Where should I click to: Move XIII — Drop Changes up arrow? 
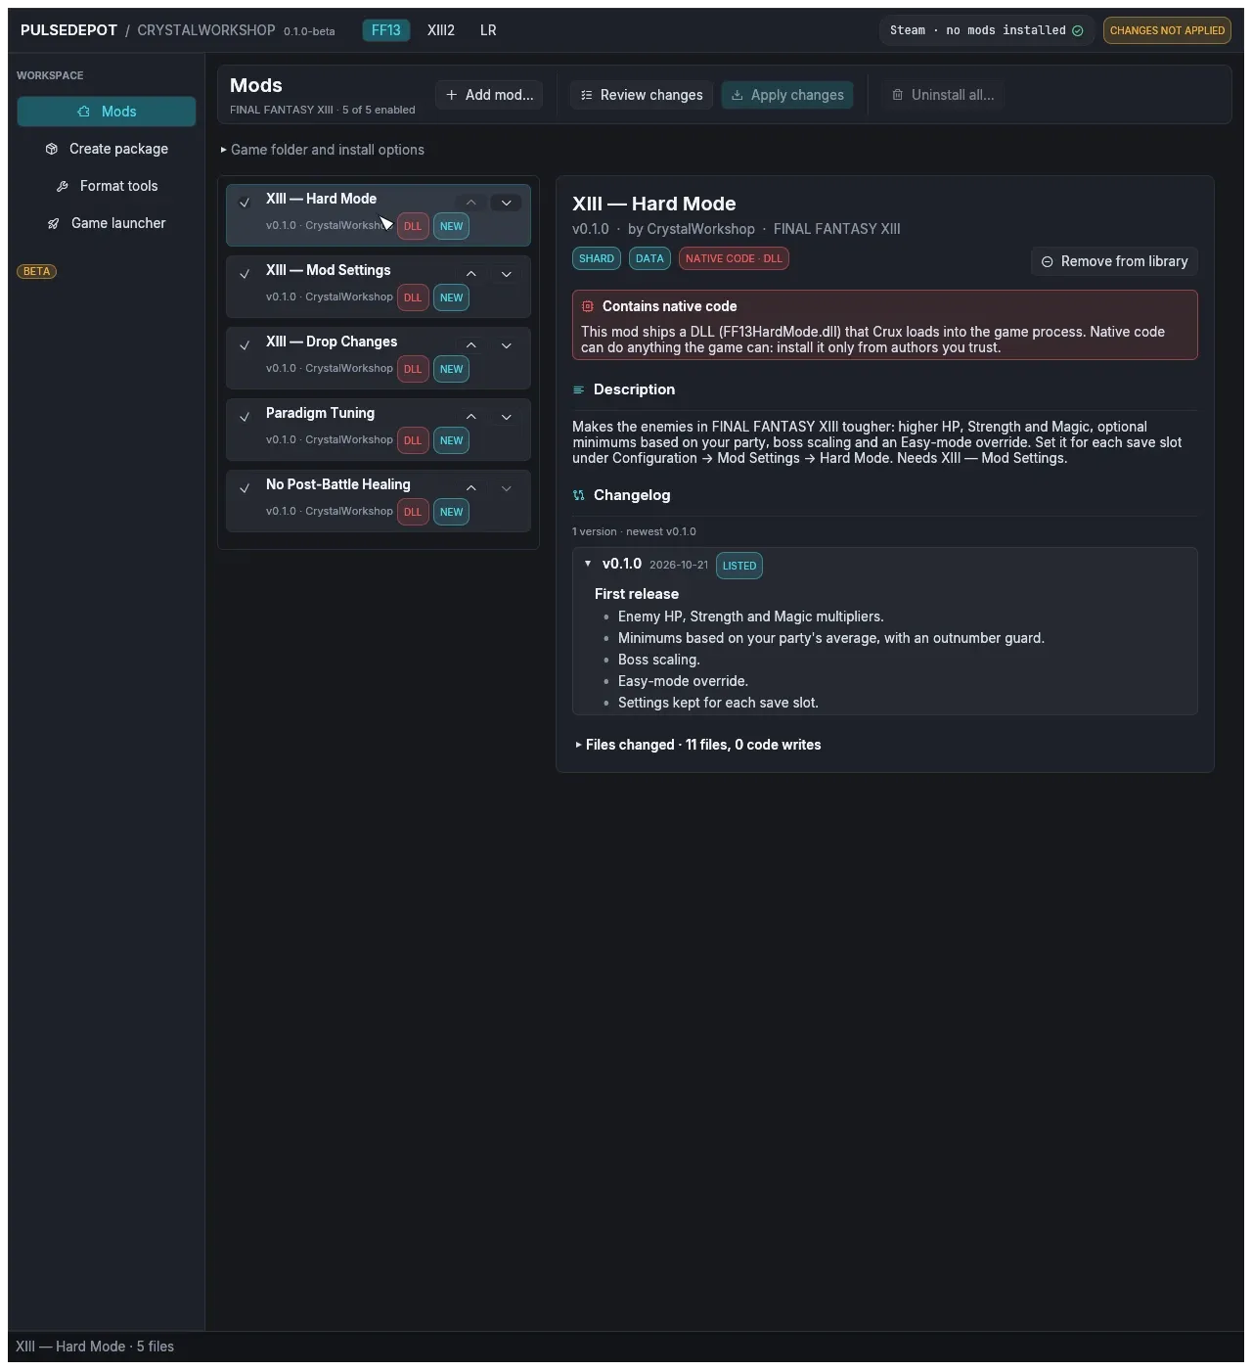point(471,345)
